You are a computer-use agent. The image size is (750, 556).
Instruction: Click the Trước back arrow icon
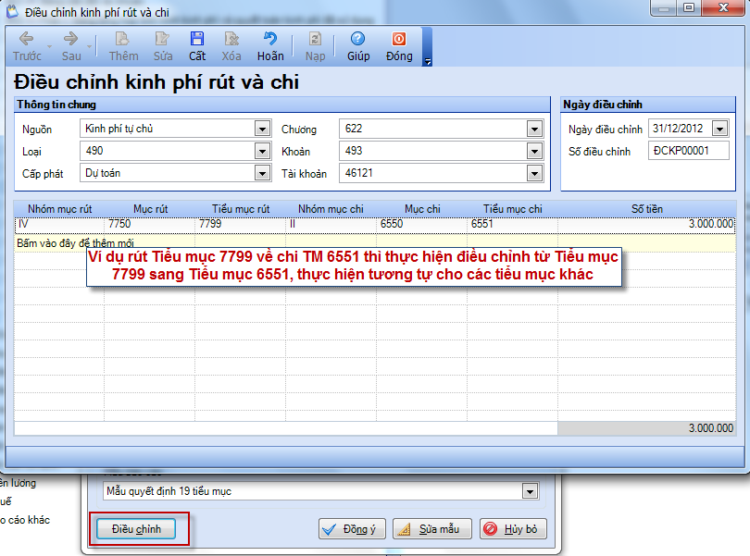point(26,39)
